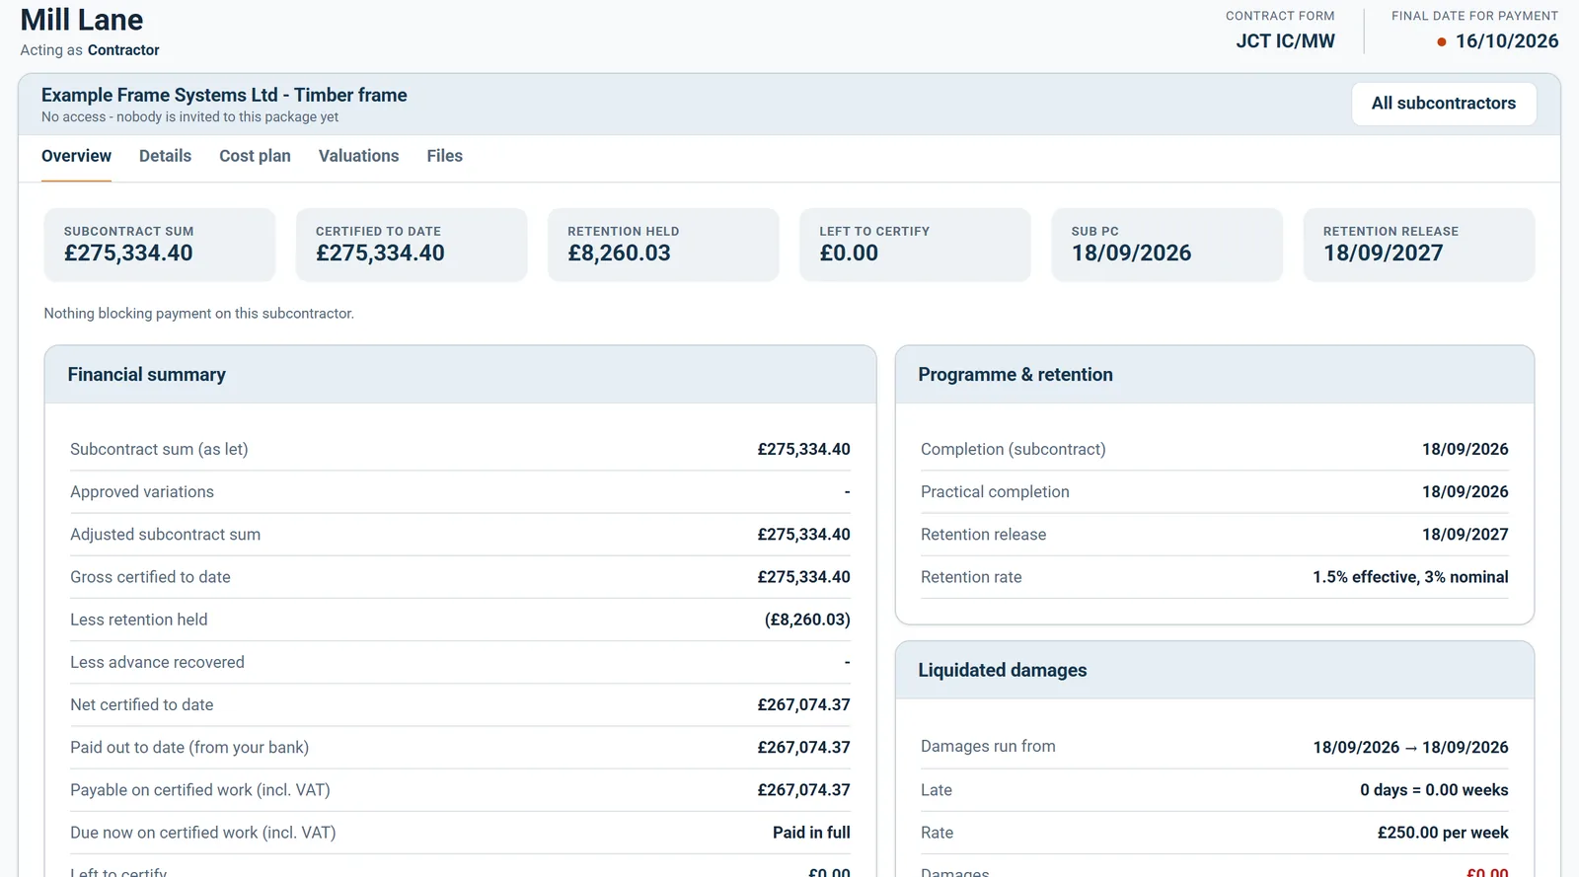Click the Programme & retention panel heading
Screen dimensions: 1579x877
tap(1015, 375)
